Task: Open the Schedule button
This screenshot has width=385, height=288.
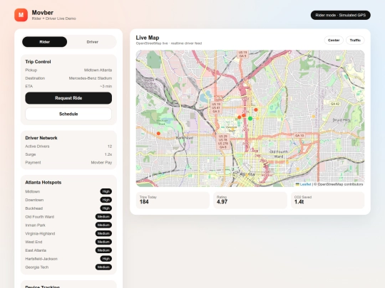Action: tap(68, 114)
